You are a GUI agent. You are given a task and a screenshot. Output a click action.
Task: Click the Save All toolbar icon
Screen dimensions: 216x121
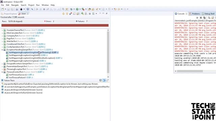click(12, 9)
